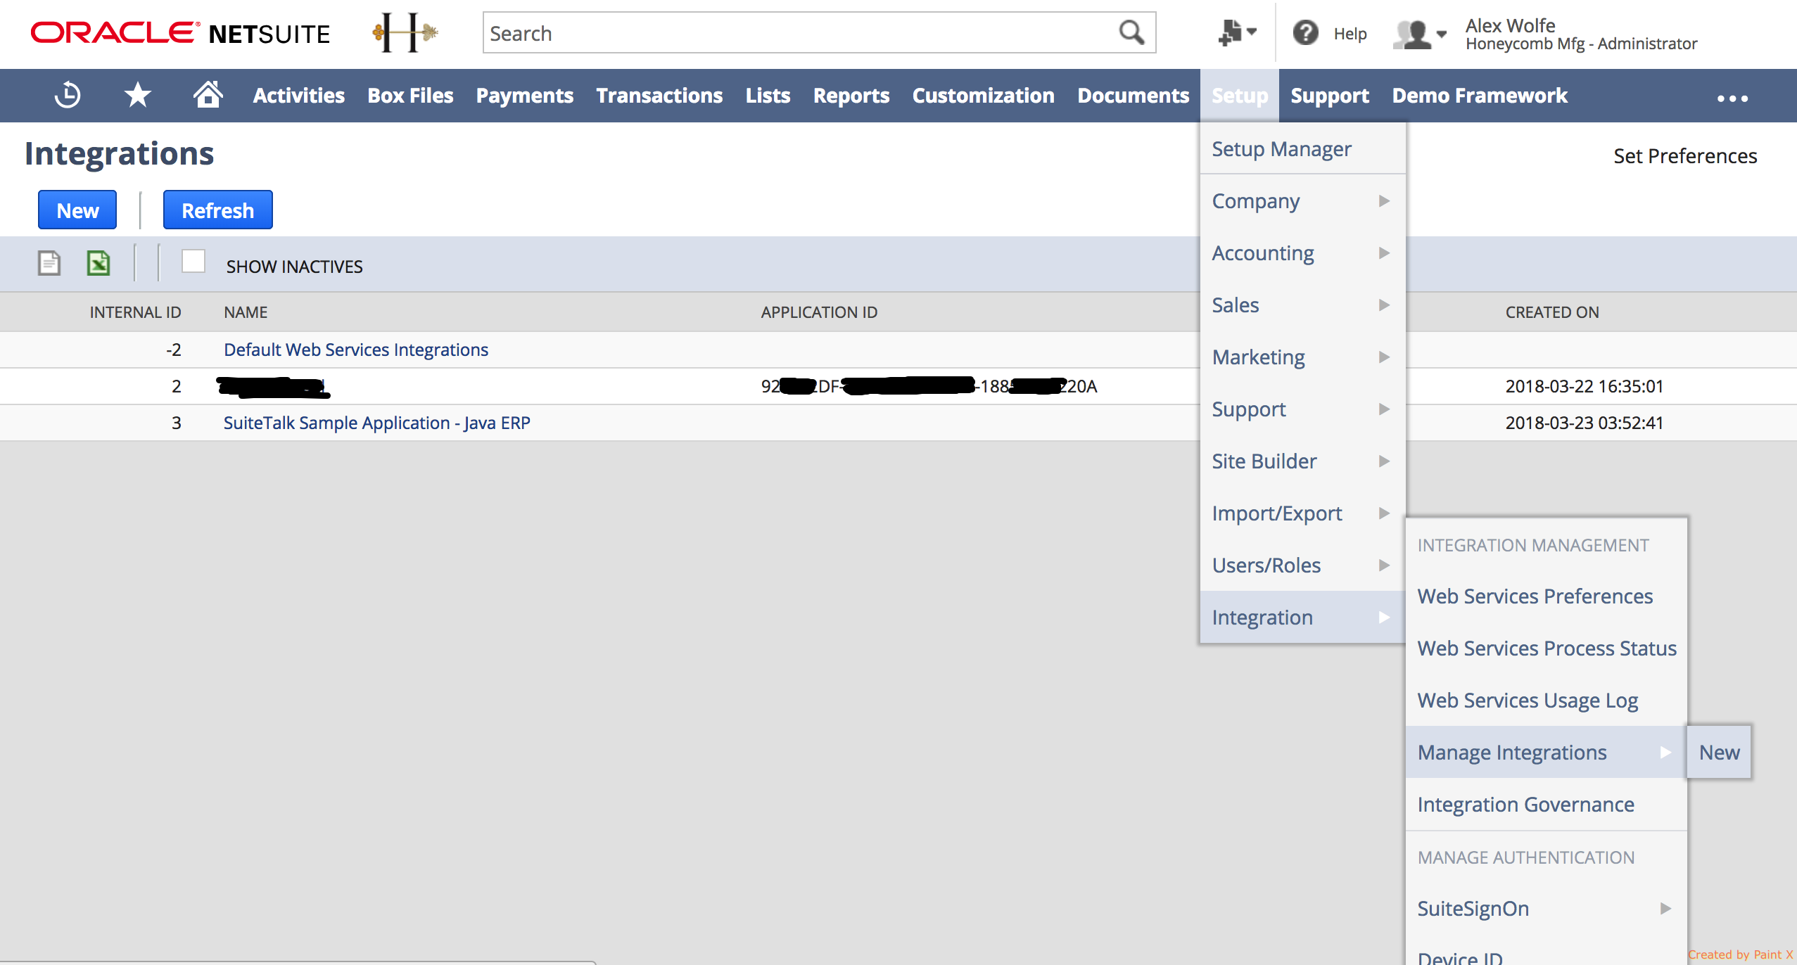Expand the Site Builder submenu arrow
The width and height of the screenshot is (1797, 965).
pos(1384,461)
